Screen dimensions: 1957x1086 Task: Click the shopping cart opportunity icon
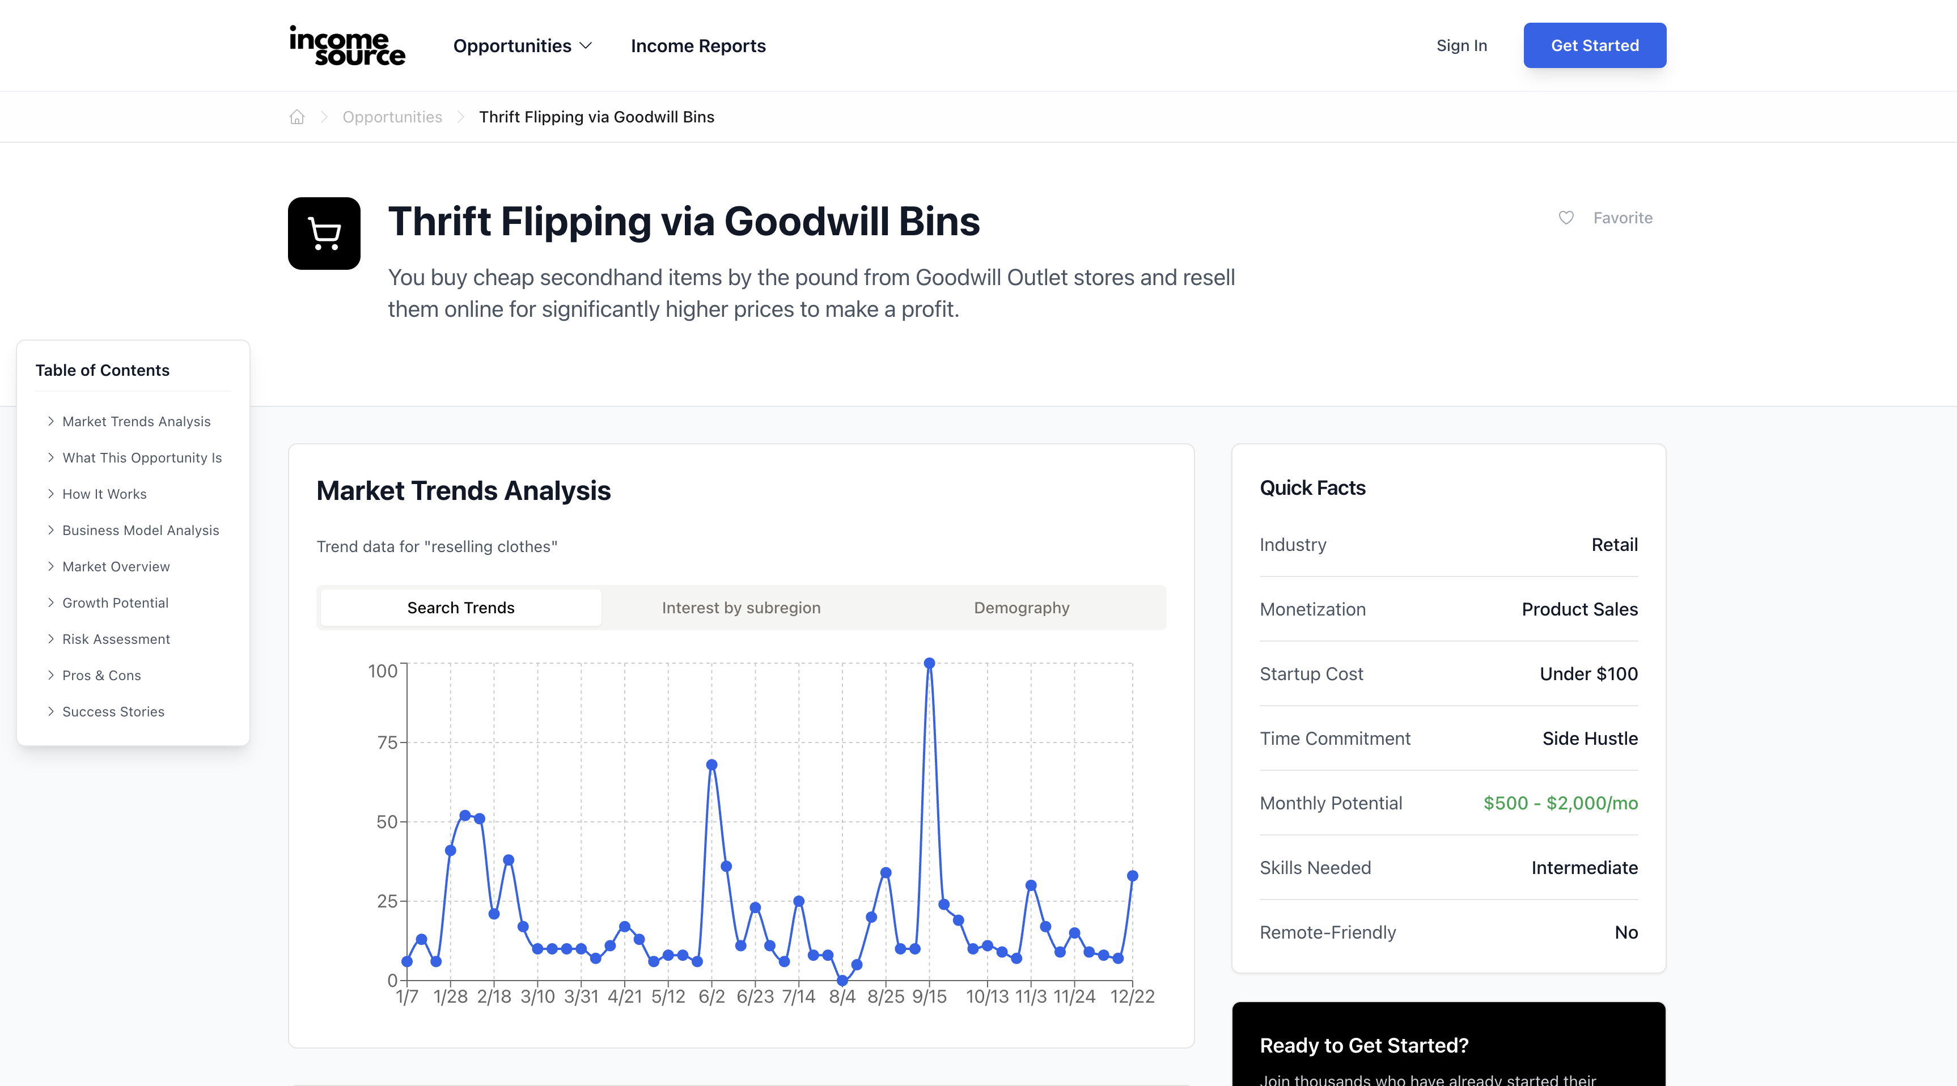click(x=324, y=233)
